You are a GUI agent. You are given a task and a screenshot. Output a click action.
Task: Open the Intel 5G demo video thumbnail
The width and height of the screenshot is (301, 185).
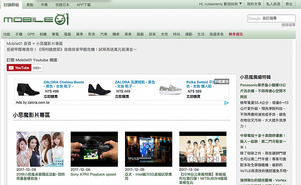point(148,149)
